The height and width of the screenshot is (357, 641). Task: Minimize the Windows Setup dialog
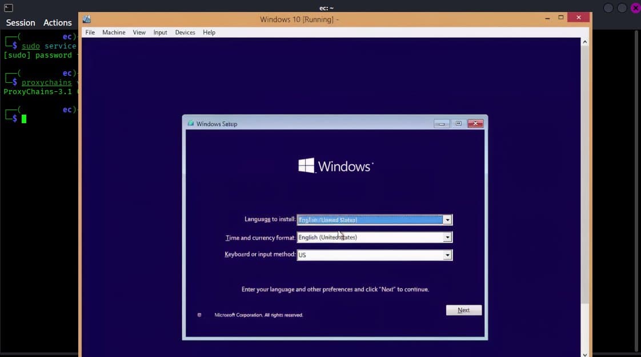(x=442, y=124)
